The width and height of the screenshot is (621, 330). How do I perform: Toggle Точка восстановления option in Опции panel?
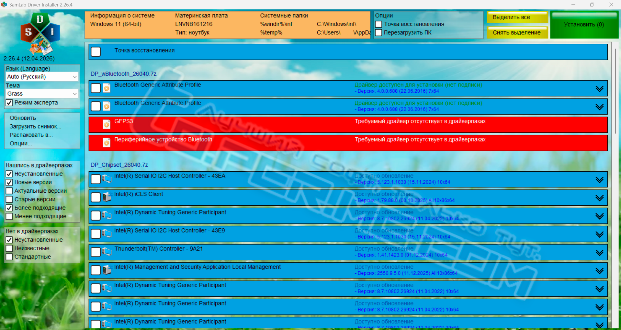(378, 24)
